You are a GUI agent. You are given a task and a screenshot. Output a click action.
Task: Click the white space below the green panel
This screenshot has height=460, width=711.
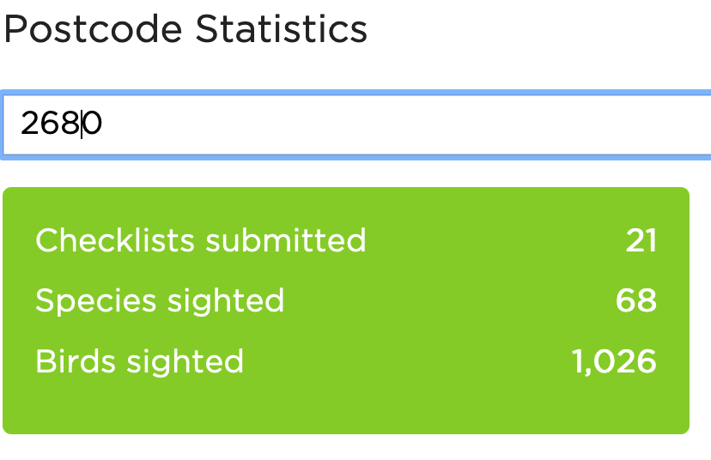(343, 448)
